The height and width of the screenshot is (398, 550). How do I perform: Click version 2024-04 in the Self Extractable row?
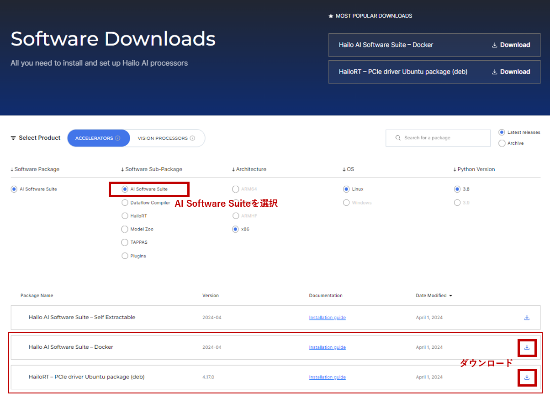[212, 318]
